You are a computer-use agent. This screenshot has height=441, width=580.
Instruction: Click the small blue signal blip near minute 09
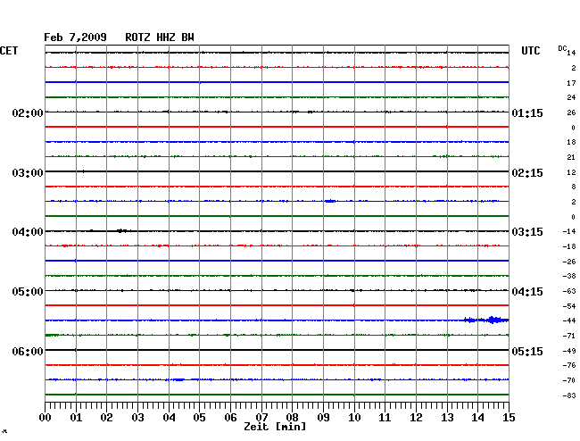pos(330,201)
